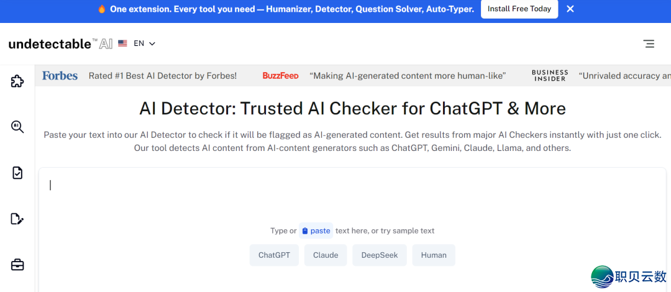671x292 pixels.
Task: Click the document checkmark sidebar icon
Action: click(x=17, y=173)
